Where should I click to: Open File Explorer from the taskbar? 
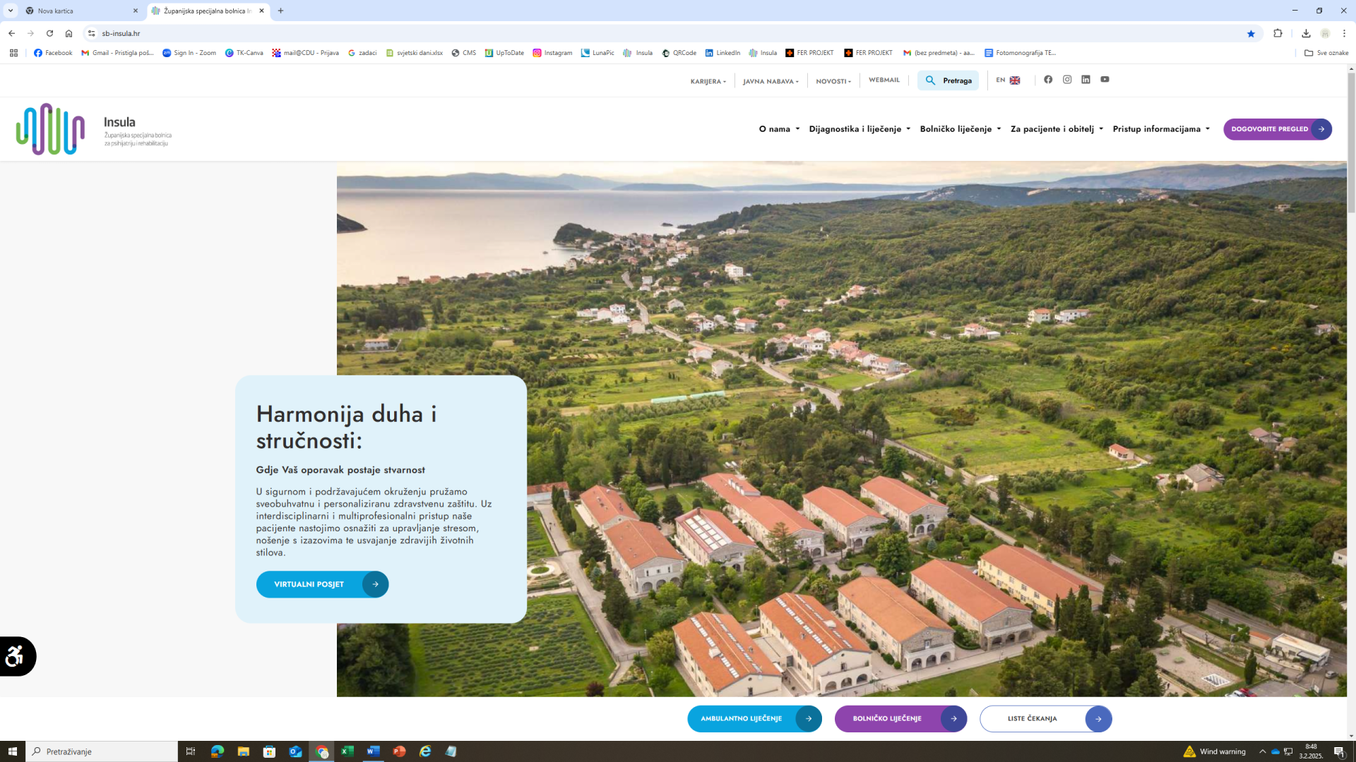(x=243, y=751)
